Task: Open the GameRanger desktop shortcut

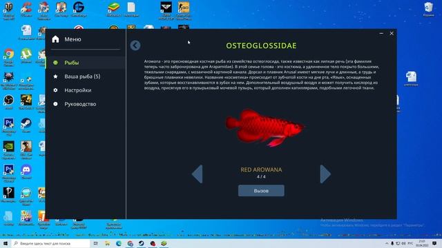Action: tap(79, 10)
